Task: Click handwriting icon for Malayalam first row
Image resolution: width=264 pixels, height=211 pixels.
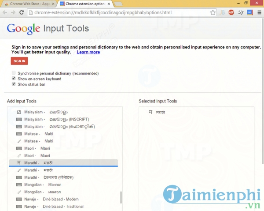Action: click(x=19, y=112)
